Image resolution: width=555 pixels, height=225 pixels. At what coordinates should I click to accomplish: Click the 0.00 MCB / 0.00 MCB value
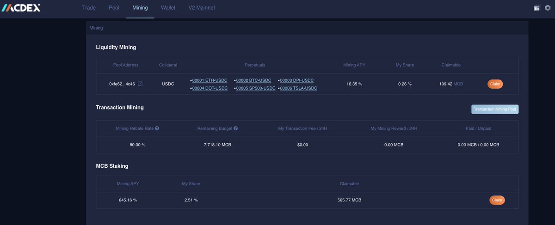click(x=478, y=145)
